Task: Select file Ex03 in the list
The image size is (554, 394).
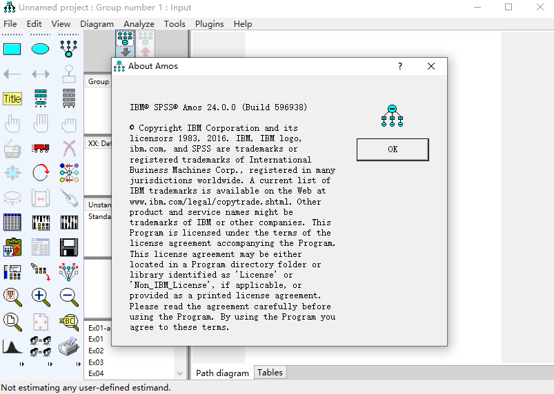Action: [x=96, y=362]
